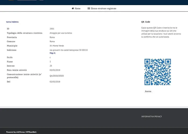This screenshot has height=134, width=188.
Task: Click the QR code instructions paragraph
Action: click(x=161, y=32)
